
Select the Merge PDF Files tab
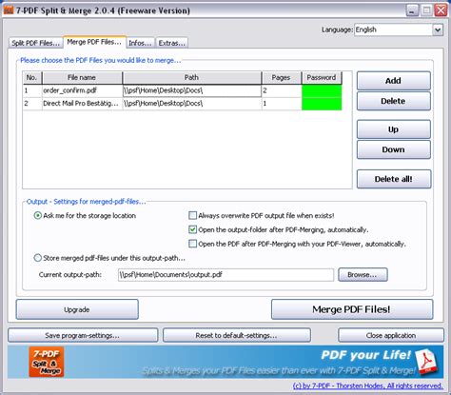click(94, 42)
